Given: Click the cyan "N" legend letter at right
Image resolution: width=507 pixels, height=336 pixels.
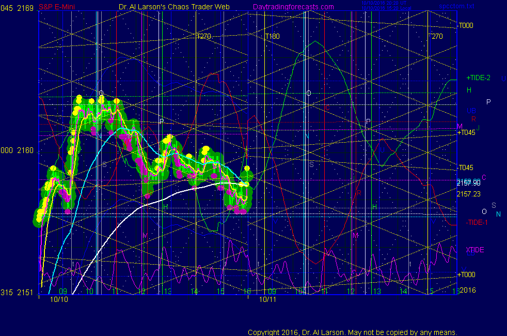Looking at the screenshot, I should click(498, 215).
